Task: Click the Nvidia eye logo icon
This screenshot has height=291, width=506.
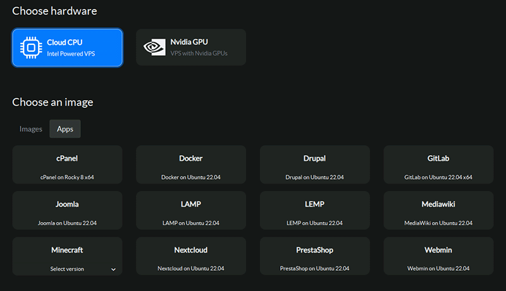Action: [154, 47]
